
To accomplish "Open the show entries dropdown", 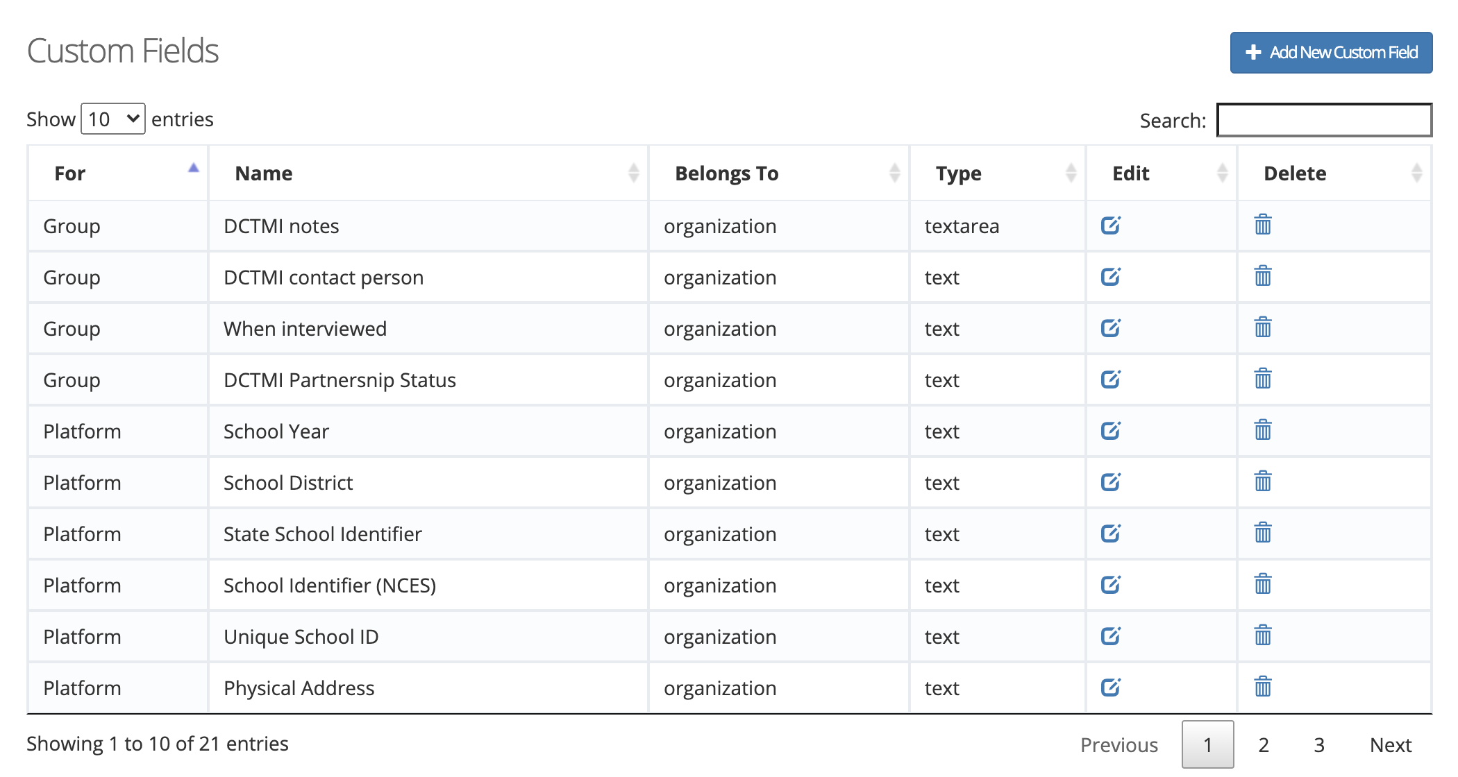I will coord(112,119).
